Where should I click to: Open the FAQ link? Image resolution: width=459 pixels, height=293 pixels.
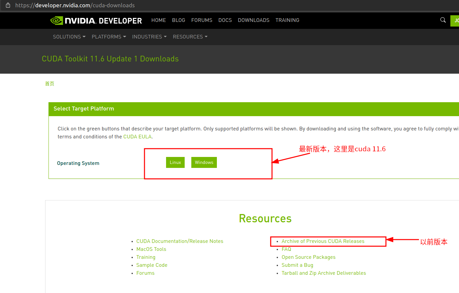286,249
